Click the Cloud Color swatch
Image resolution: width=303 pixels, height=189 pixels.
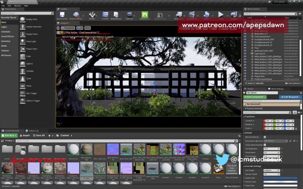(x=280, y=186)
